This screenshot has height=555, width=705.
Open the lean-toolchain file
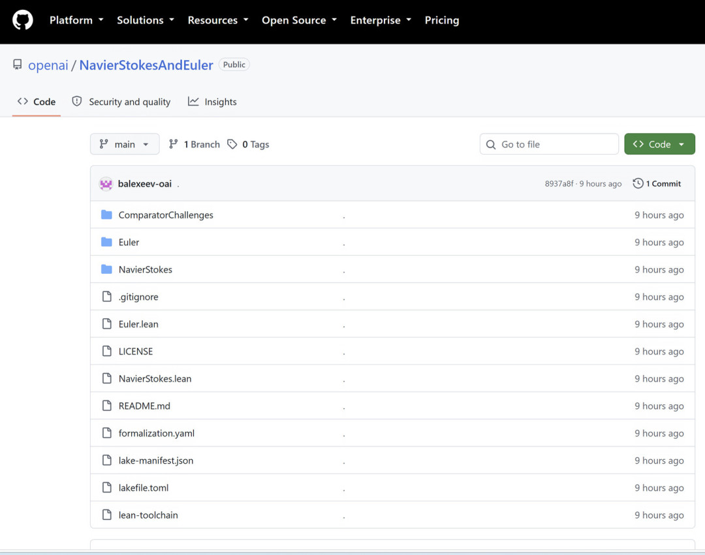click(x=148, y=515)
